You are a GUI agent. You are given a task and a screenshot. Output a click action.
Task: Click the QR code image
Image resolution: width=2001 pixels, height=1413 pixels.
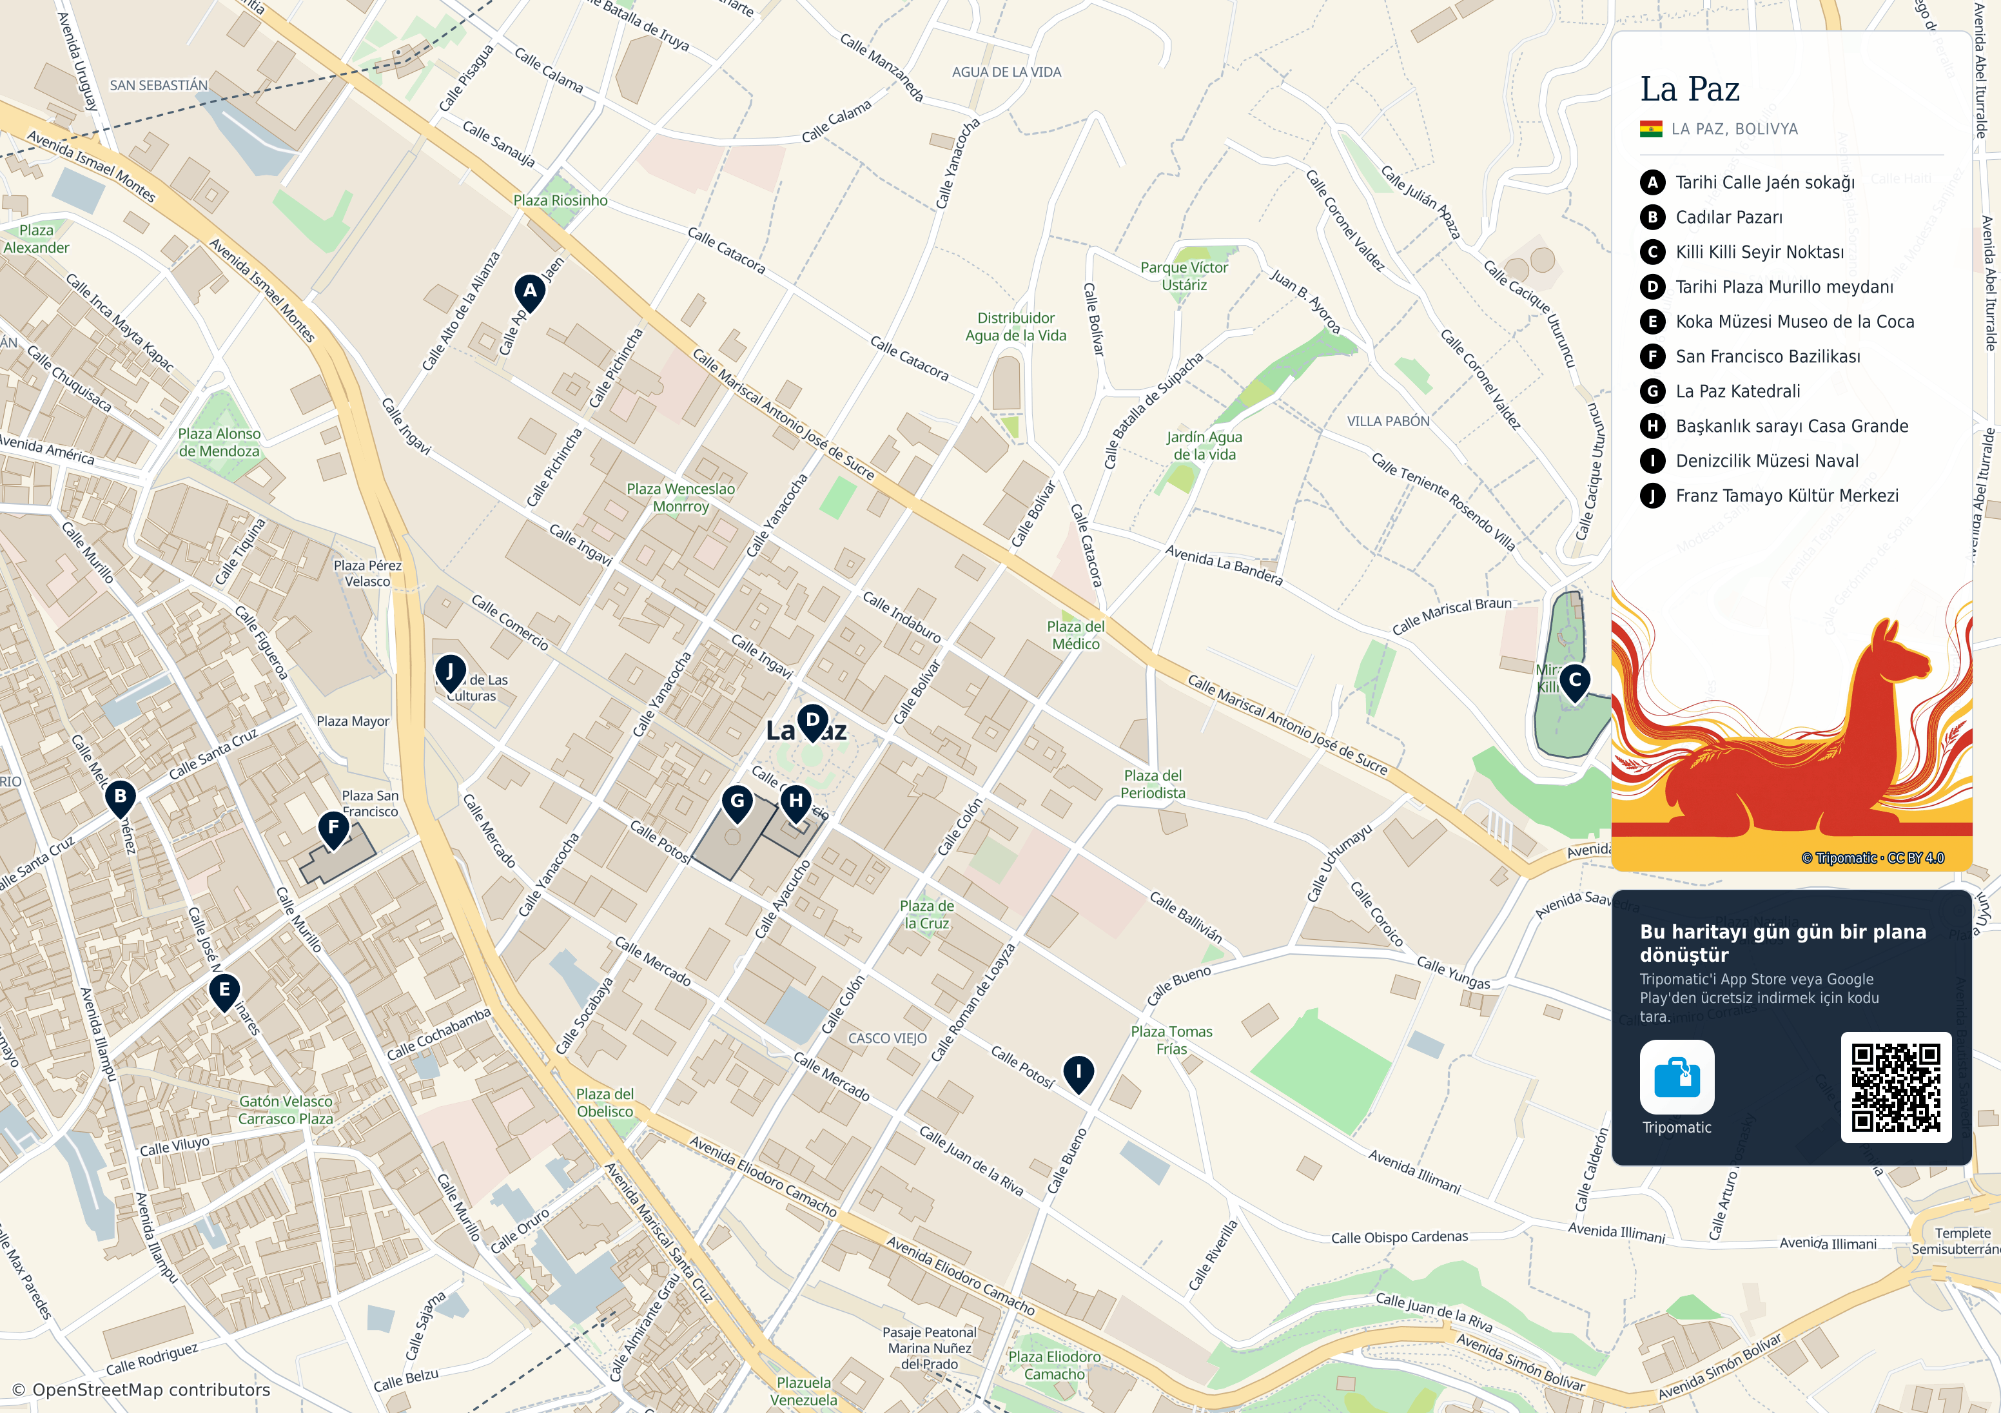pos(1895,1087)
